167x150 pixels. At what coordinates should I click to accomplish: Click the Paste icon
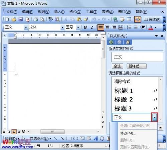click(79, 20)
